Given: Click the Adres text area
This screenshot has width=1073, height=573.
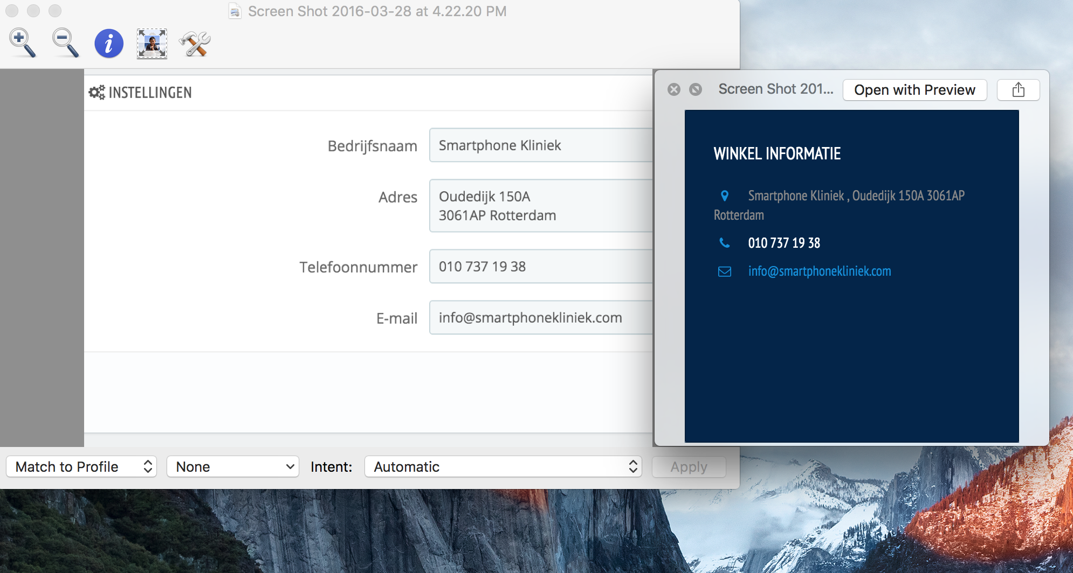Looking at the screenshot, I should 541,206.
